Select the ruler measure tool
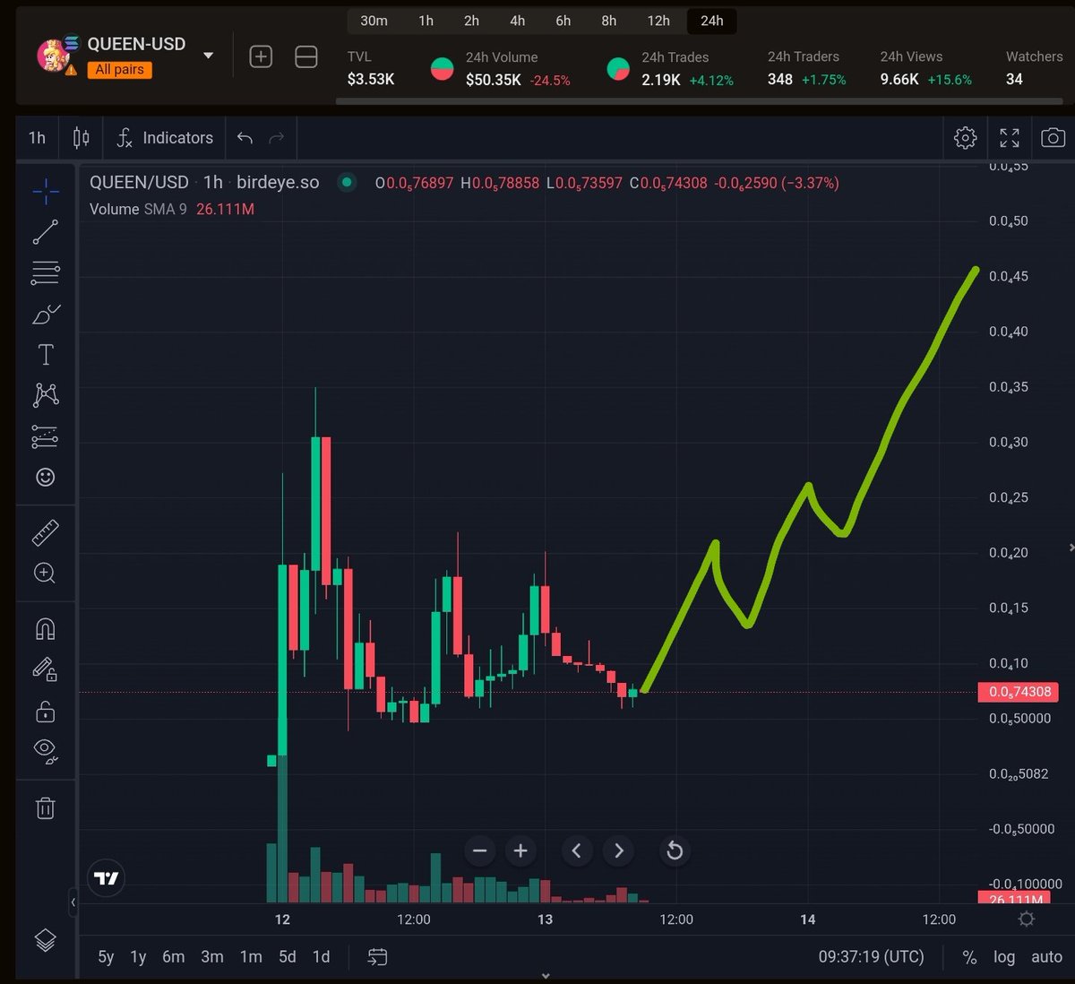This screenshot has height=984, width=1075. point(46,532)
